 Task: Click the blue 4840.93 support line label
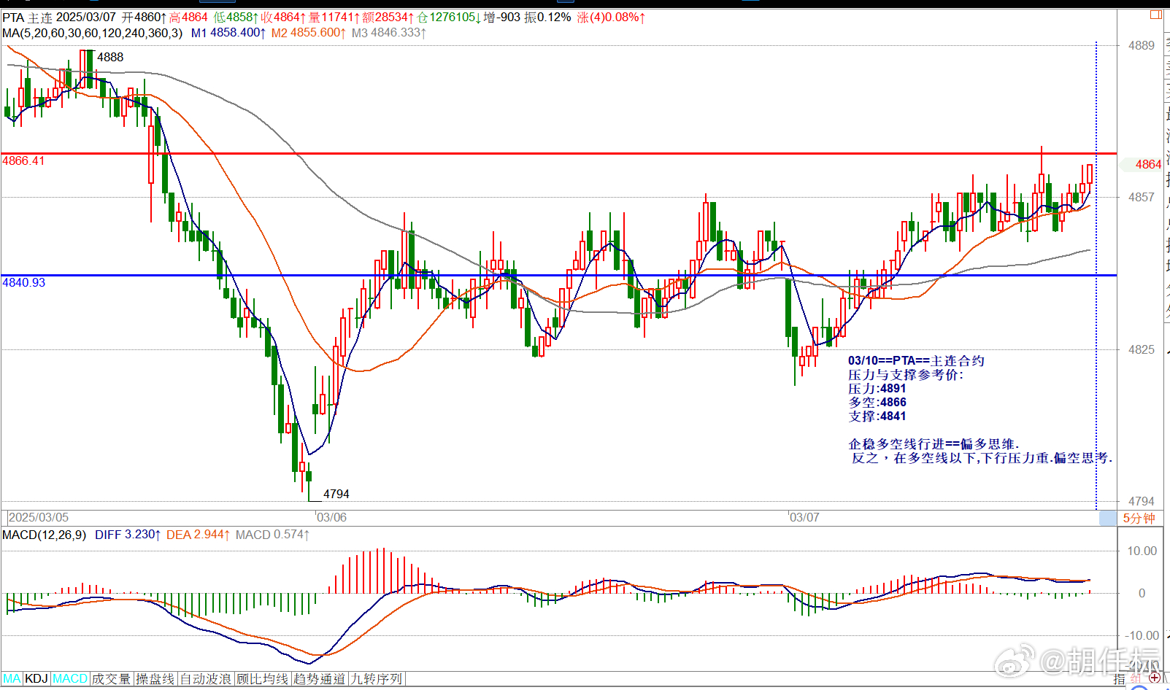23,282
